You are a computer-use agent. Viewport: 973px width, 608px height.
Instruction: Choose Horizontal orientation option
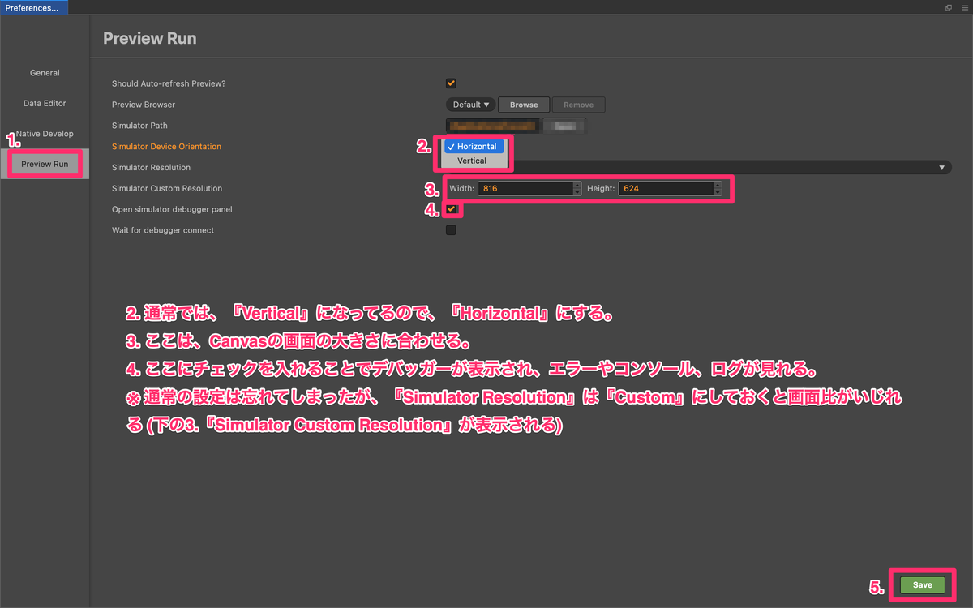pos(475,147)
